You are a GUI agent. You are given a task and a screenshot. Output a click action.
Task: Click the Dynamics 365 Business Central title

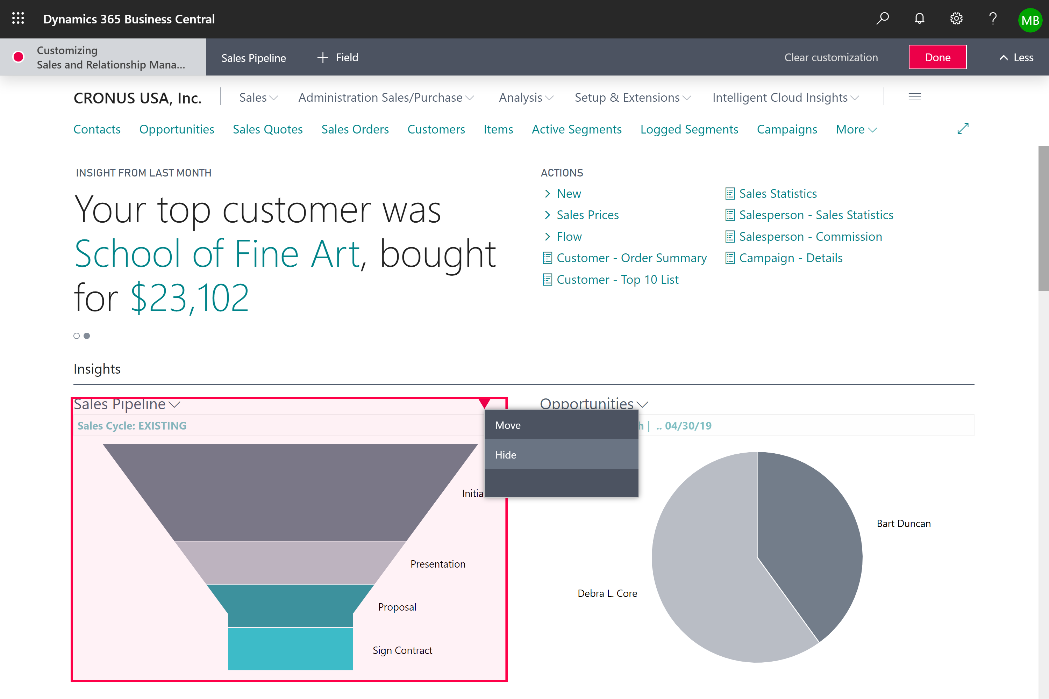[x=129, y=19]
